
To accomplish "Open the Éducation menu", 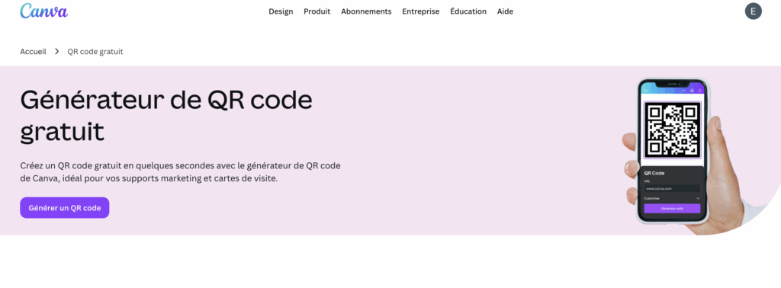I will [x=468, y=11].
